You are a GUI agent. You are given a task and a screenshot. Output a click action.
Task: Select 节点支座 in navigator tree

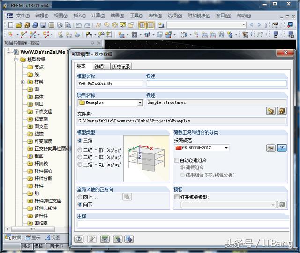point(43,112)
